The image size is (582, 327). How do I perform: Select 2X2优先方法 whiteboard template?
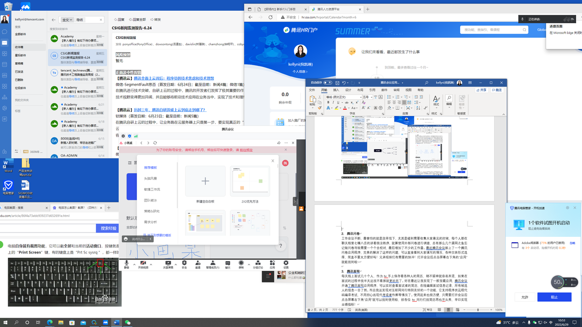[250, 185]
